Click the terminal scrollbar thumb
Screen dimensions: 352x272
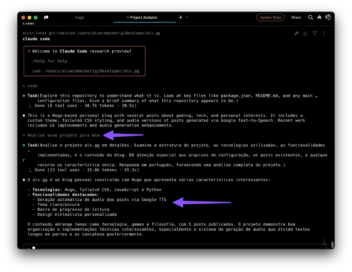tap(332, 244)
